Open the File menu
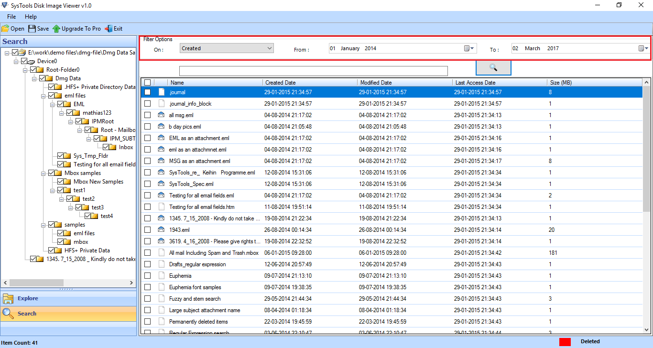Image resolution: width=653 pixels, height=348 pixels. [11, 16]
